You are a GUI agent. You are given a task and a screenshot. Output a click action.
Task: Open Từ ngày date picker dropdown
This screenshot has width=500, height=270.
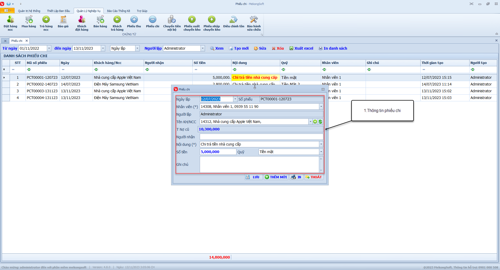[49, 48]
